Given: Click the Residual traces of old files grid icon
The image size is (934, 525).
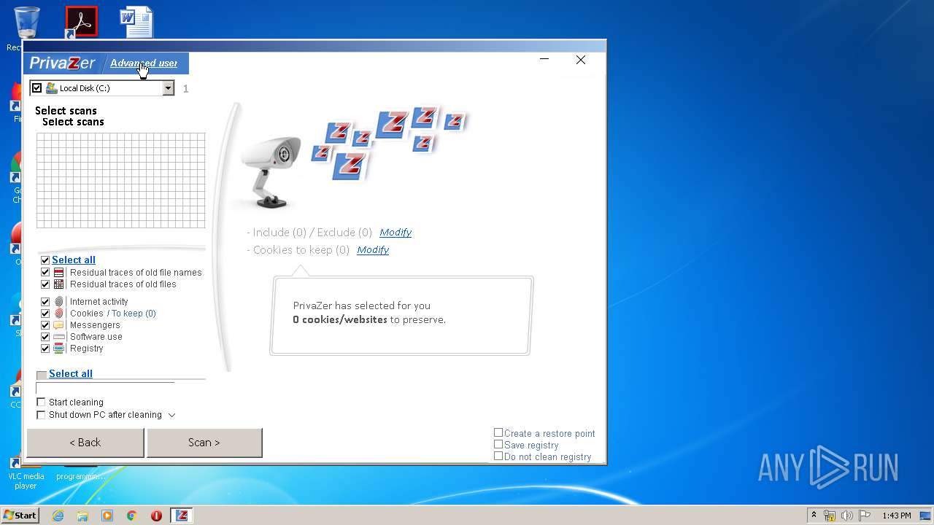Looking at the screenshot, I should point(59,284).
